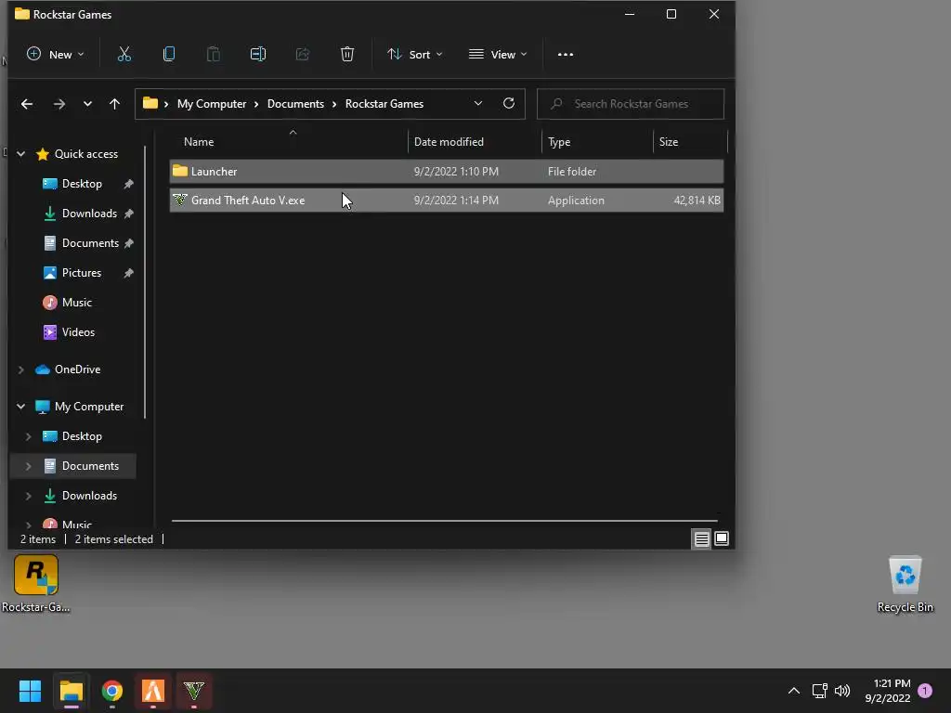The height and width of the screenshot is (713, 951).
Task: Switch to details view layout icon
Action: [702, 538]
